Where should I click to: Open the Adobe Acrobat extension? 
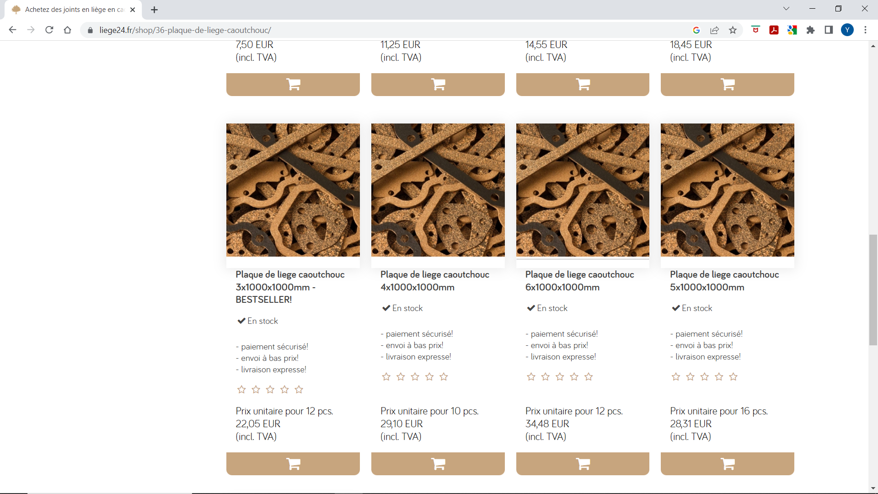pos(774,30)
